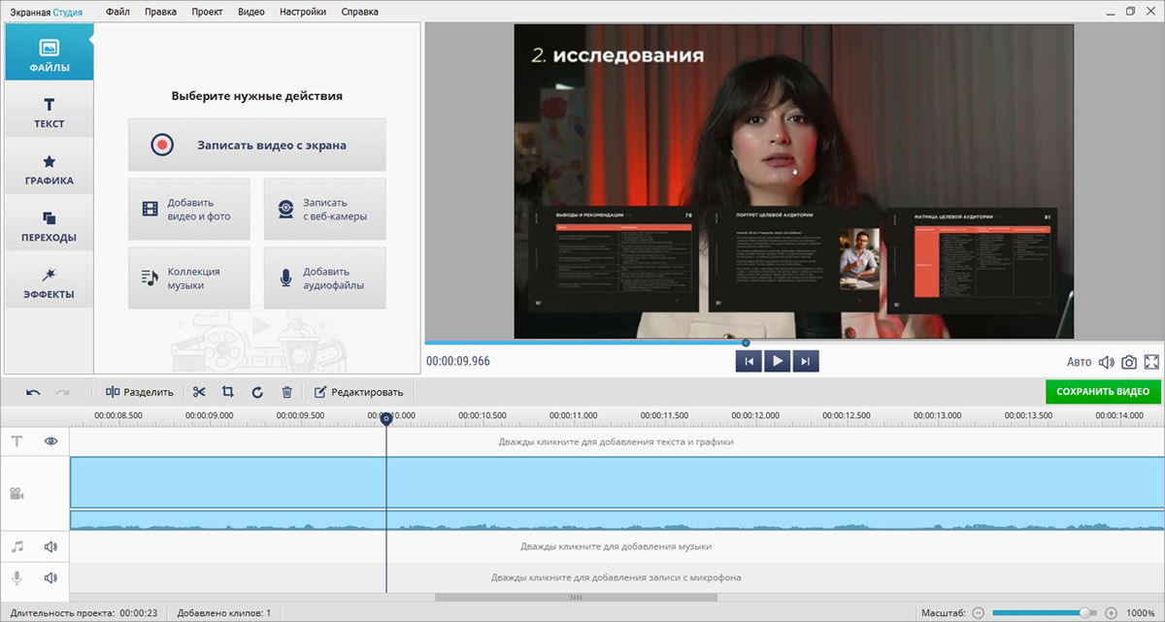Open the Авто preview size dropdown
1165x622 pixels.
click(x=1079, y=362)
